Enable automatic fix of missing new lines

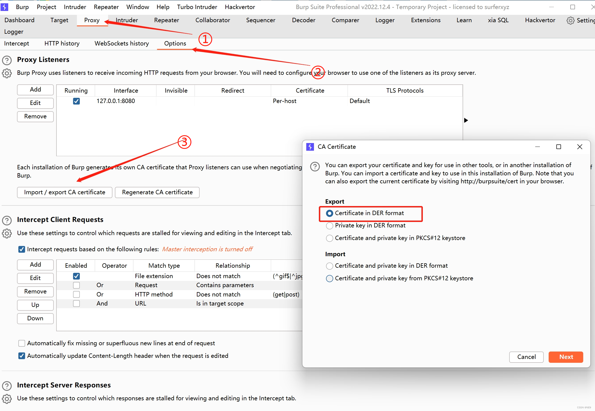coord(22,343)
